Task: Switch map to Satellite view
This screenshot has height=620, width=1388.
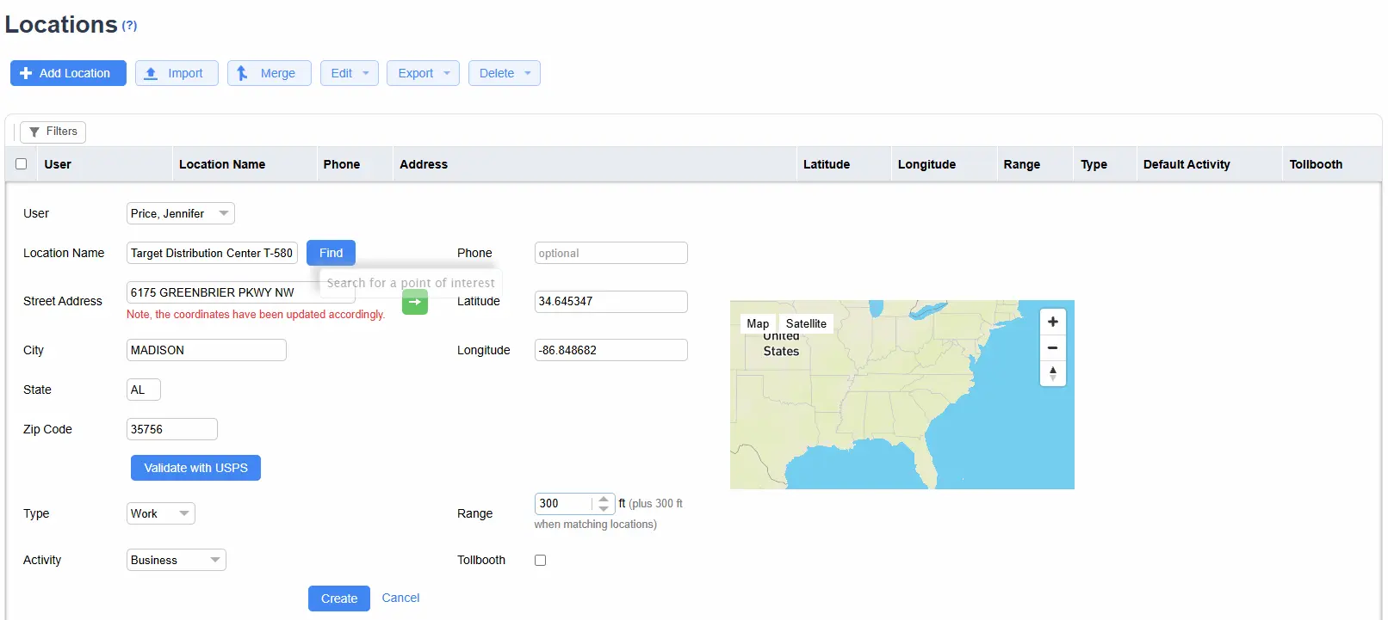Action: 806,323
